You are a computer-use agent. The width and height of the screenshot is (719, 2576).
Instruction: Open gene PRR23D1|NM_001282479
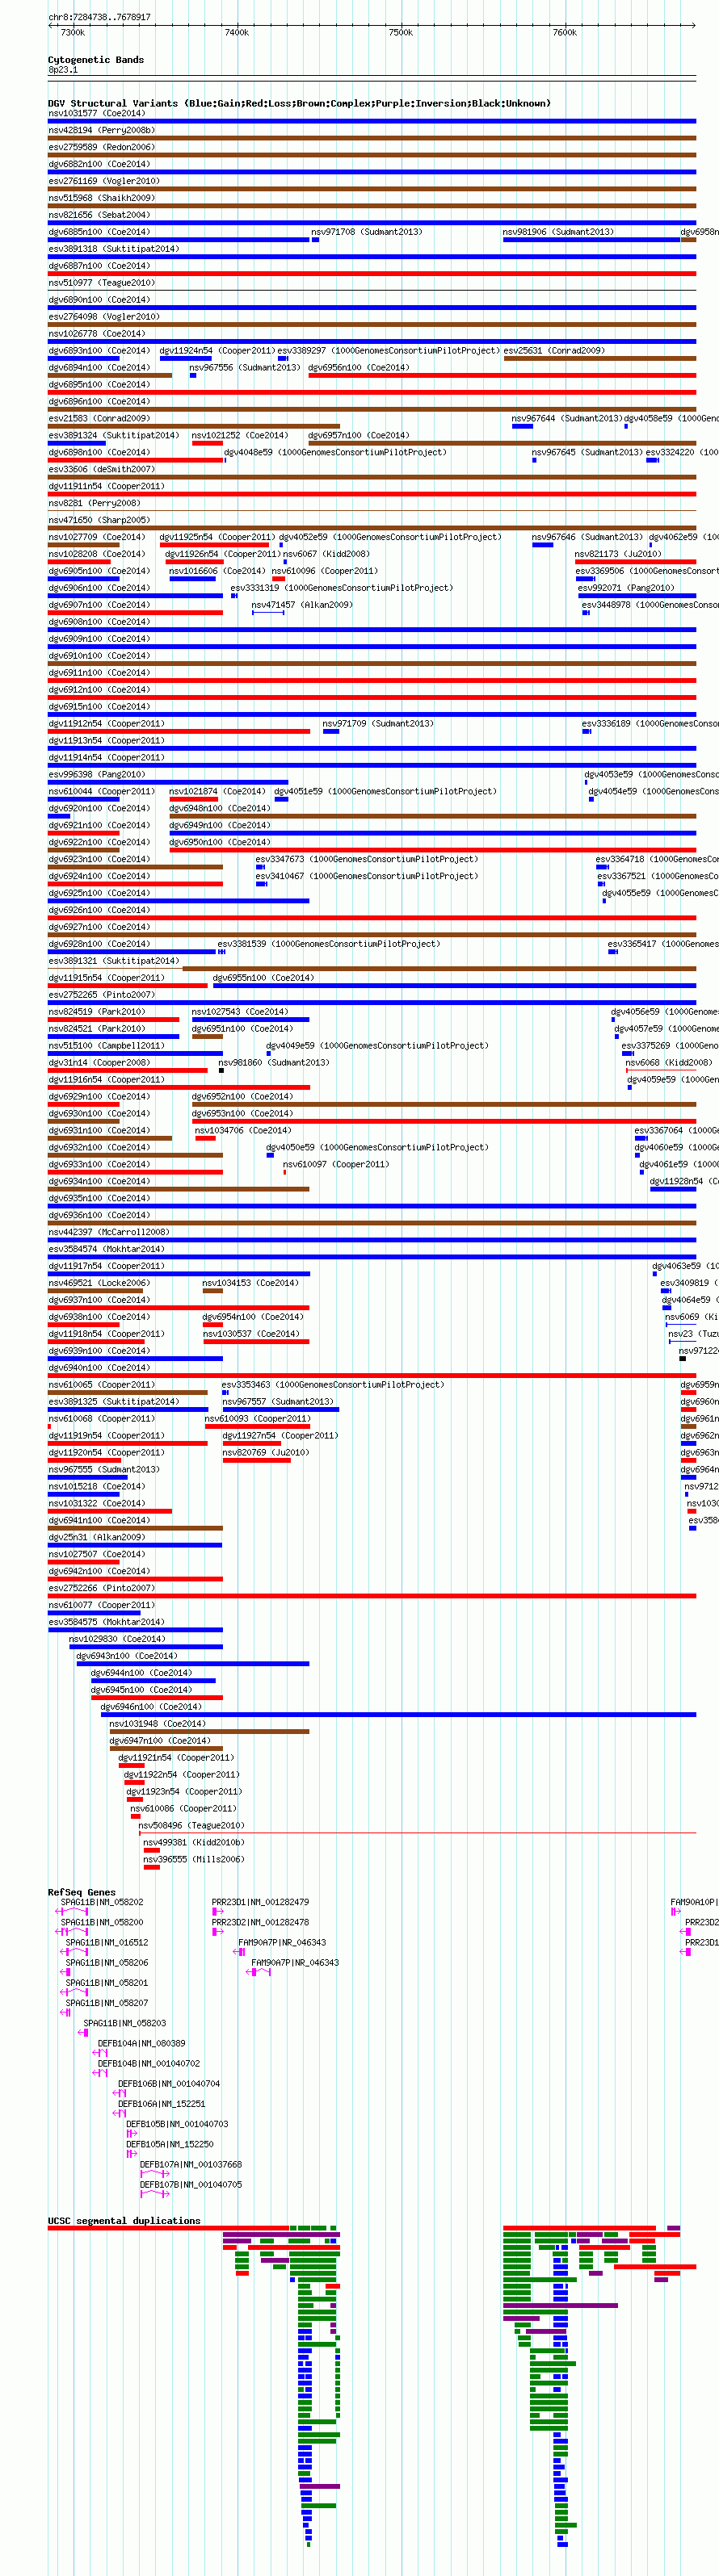tap(260, 1903)
